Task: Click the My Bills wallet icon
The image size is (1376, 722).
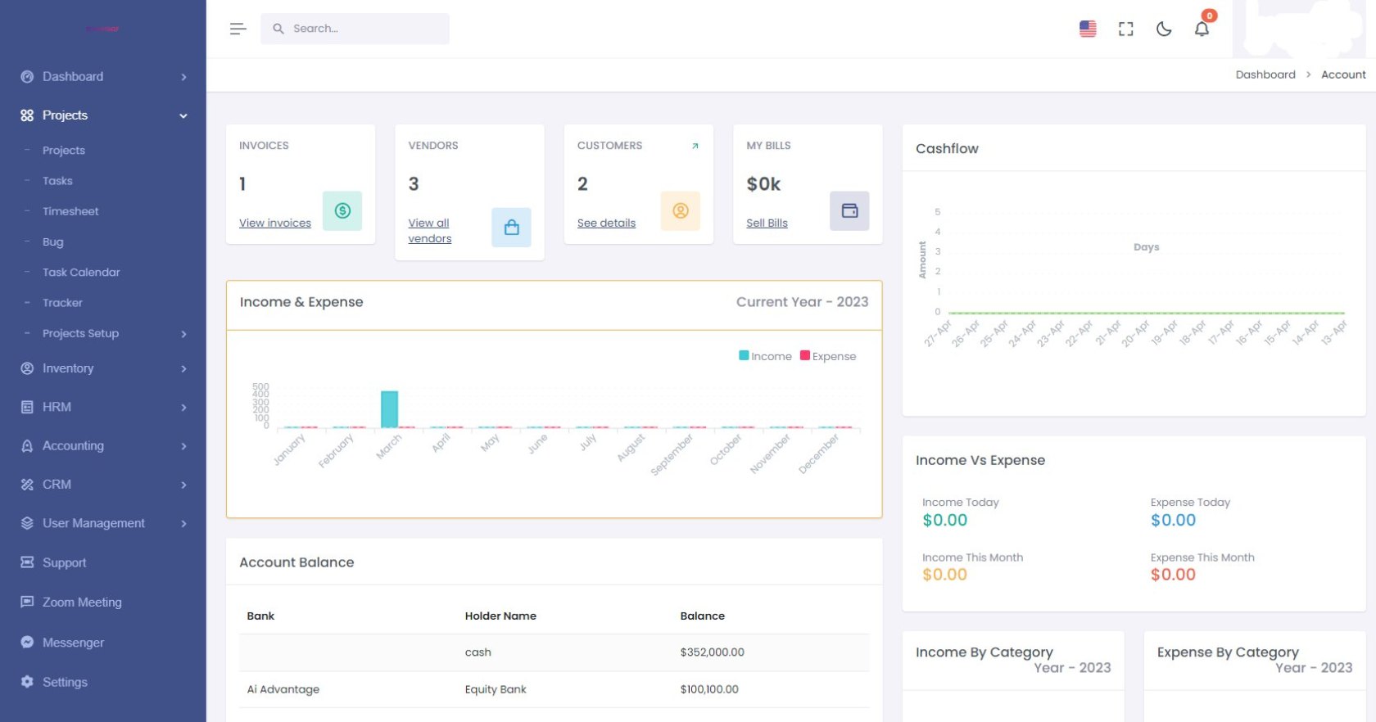Action: click(849, 211)
